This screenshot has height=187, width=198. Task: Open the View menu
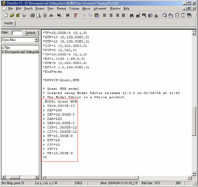coord(50,9)
